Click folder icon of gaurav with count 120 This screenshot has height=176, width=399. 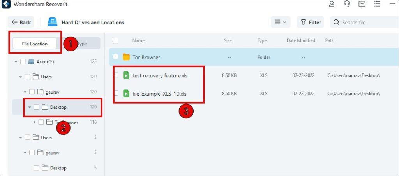coord(40,92)
